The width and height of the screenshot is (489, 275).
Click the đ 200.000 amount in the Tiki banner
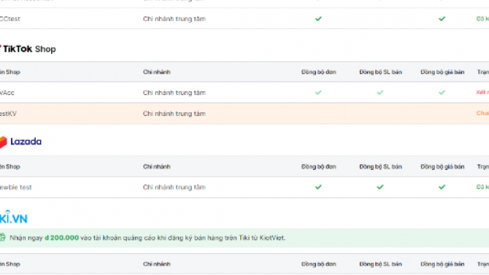[x=62, y=238]
